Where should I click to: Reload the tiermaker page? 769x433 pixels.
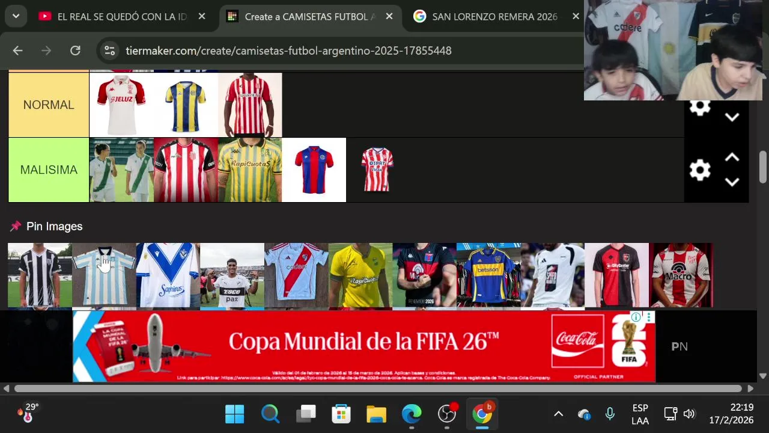(75, 51)
